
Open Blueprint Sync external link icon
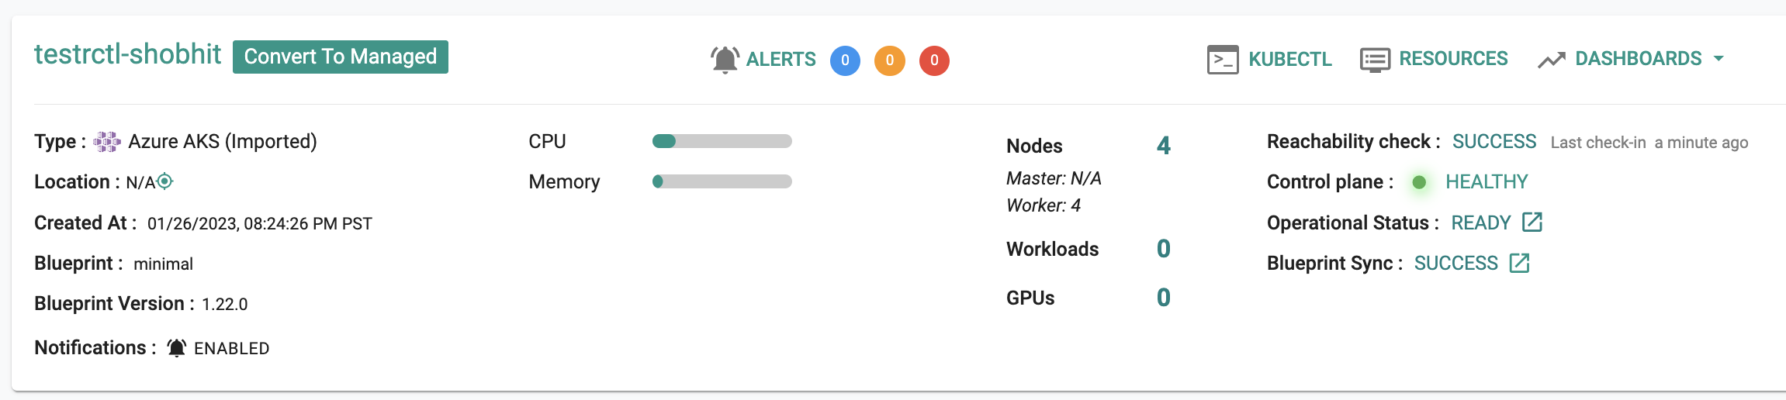pyautogui.click(x=1519, y=263)
